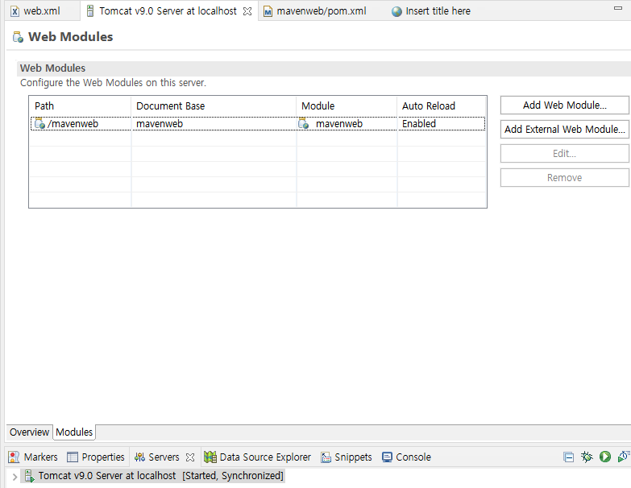This screenshot has width=631, height=488.
Task: Click the Path column header
Action: (80, 106)
